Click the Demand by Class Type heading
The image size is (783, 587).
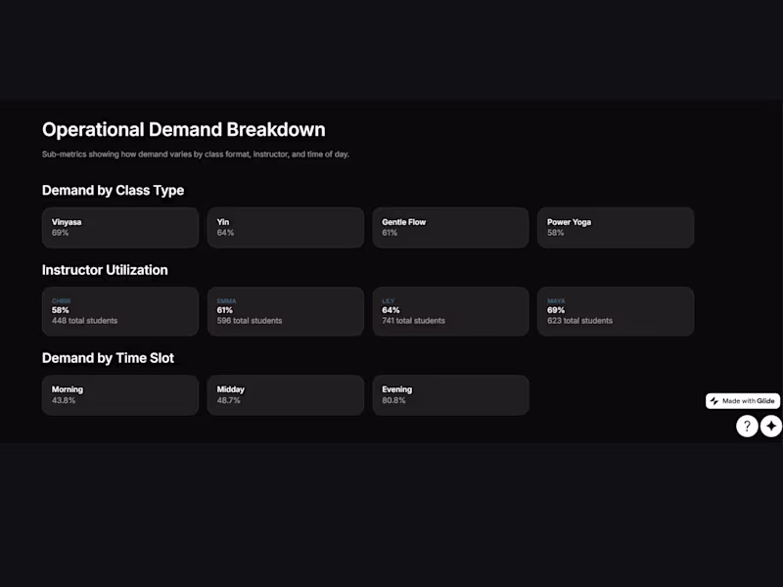[113, 190]
